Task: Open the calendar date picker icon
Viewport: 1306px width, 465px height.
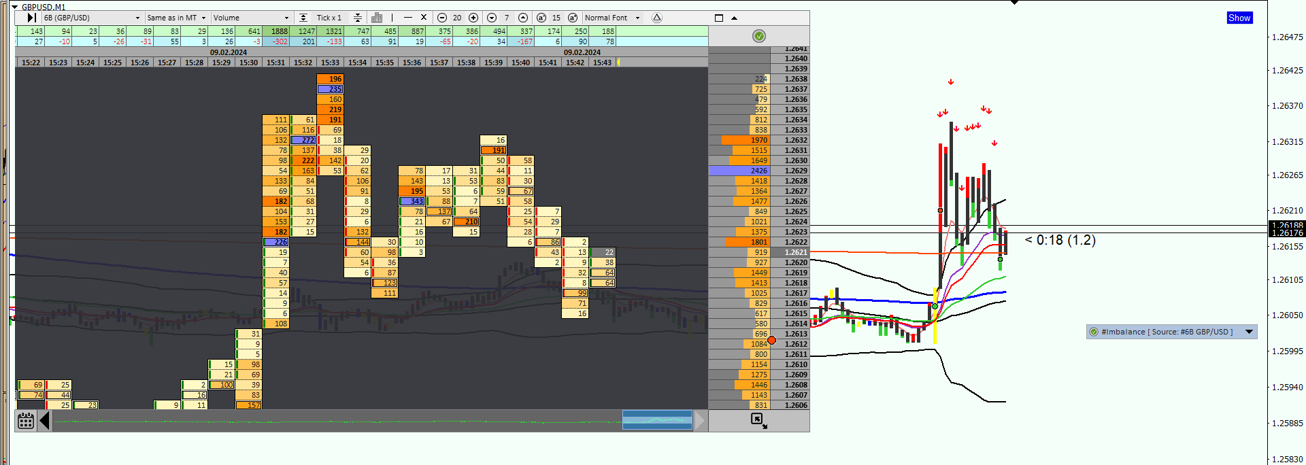Action: 26,421
